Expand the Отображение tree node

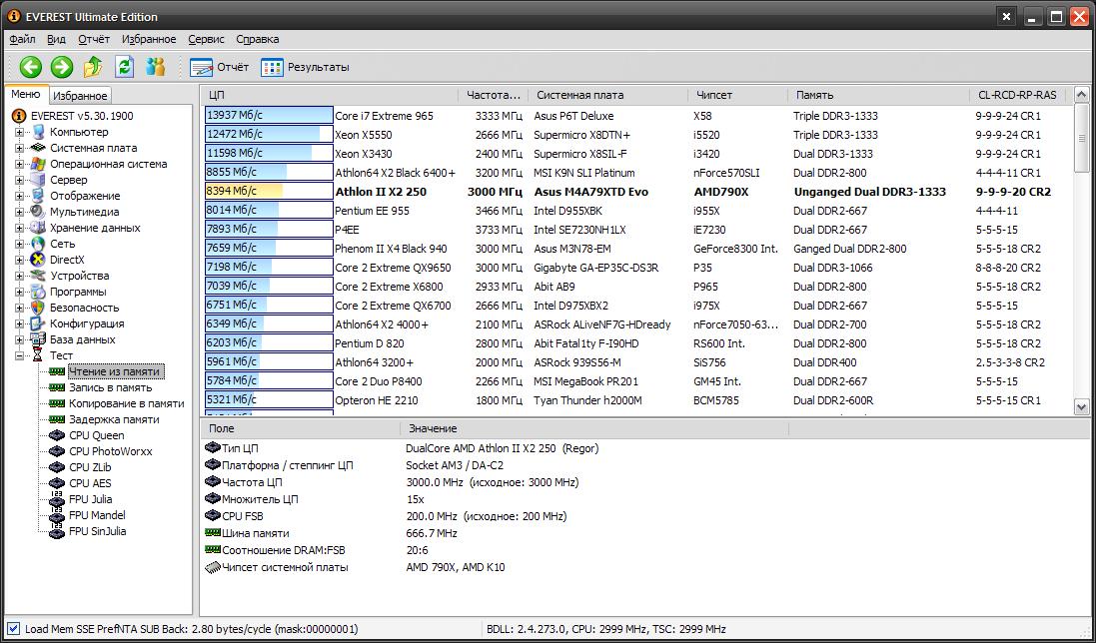(x=20, y=196)
